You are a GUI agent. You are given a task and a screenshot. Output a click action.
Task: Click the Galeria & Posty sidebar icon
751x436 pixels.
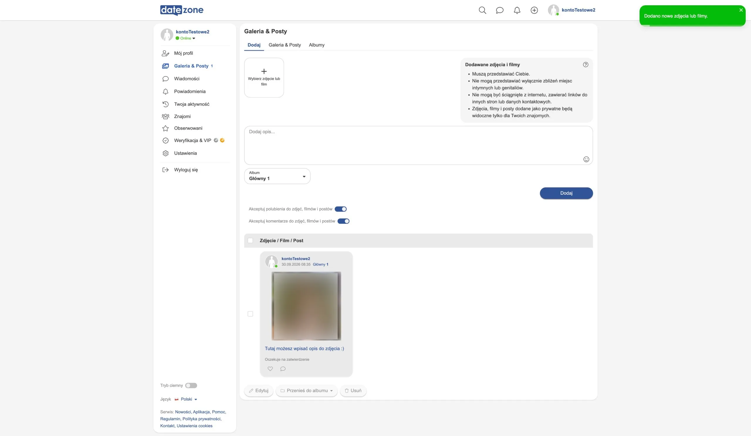(165, 66)
